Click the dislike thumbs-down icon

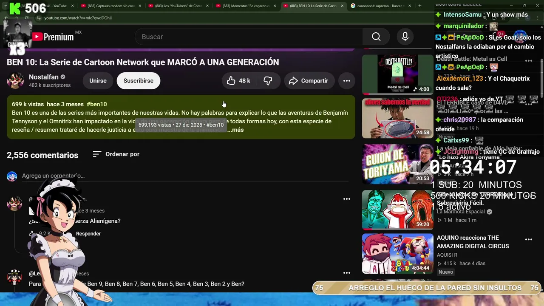(268, 81)
